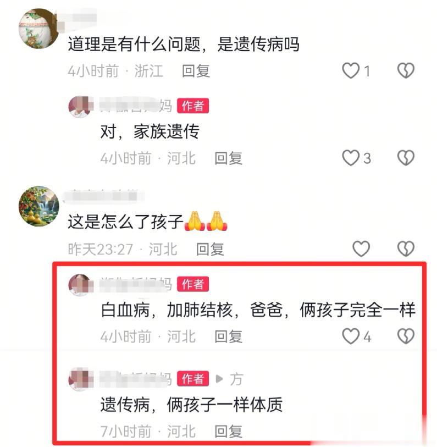The width and height of the screenshot is (437, 447).
Task: Reply to author's 家族遗传 comment
Action: point(228,158)
